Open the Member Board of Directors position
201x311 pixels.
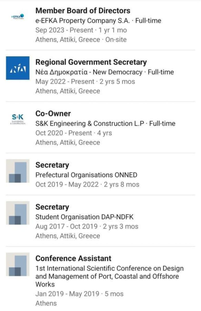pyautogui.click(x=83, y=11)
